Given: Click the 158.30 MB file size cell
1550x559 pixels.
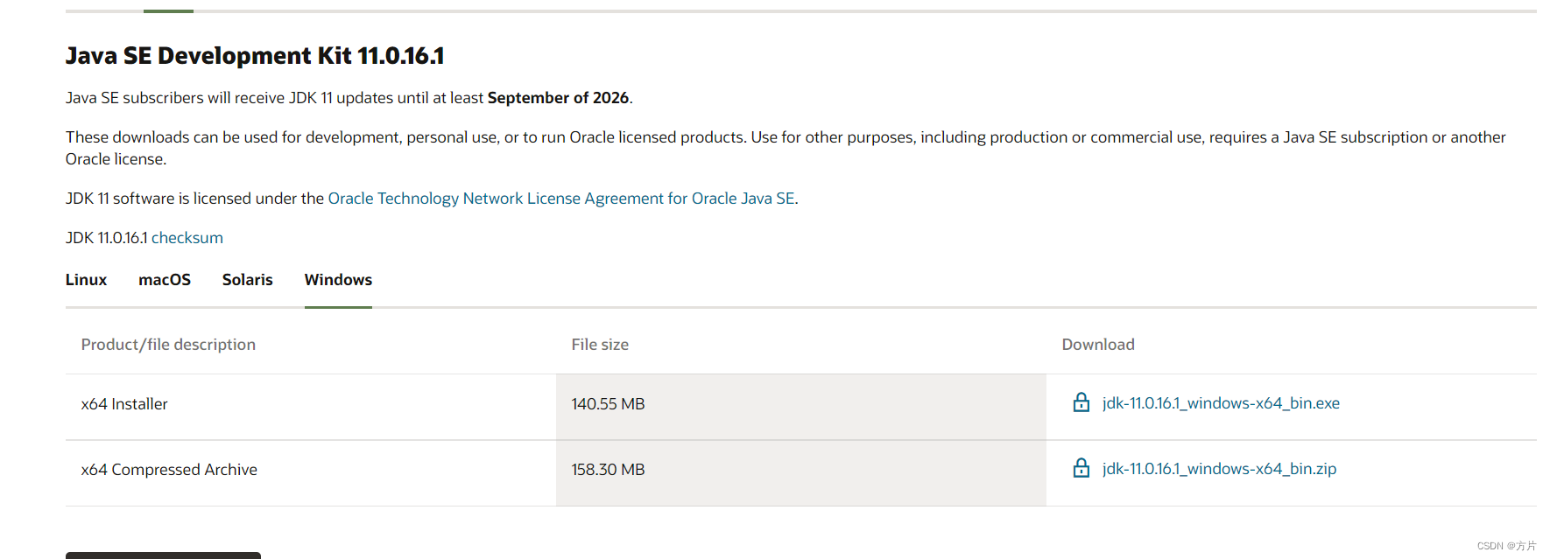Looking at the screenshot, I should 608,470.
